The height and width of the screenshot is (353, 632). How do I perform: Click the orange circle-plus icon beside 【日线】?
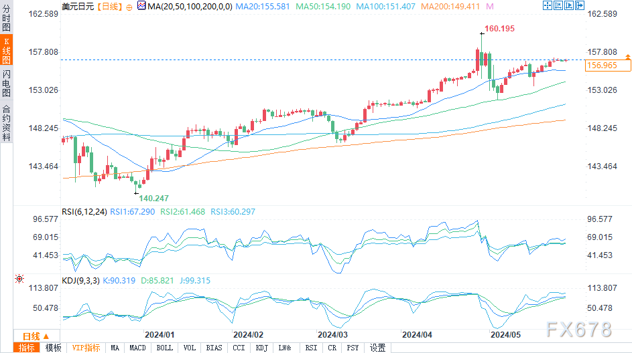tap(129, 7)
